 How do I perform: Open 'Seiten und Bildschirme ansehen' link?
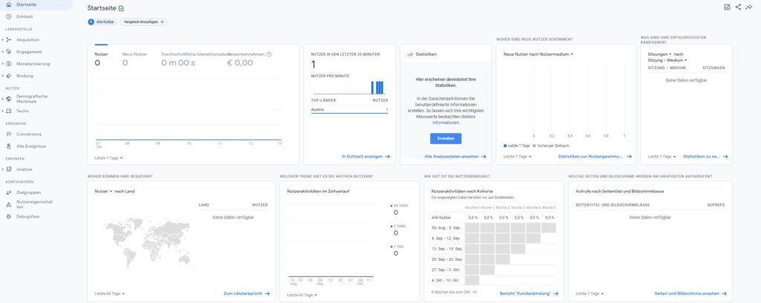(690, 294)
